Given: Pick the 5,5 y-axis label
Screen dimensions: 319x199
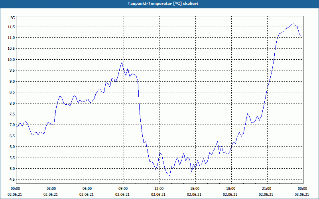Looking at the screenshot, I should pos(12,158).
